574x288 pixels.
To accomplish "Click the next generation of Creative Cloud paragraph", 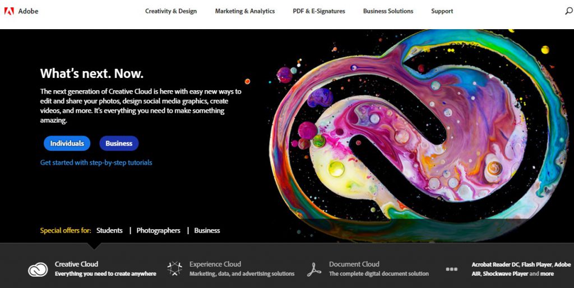I will click(141, 106).
